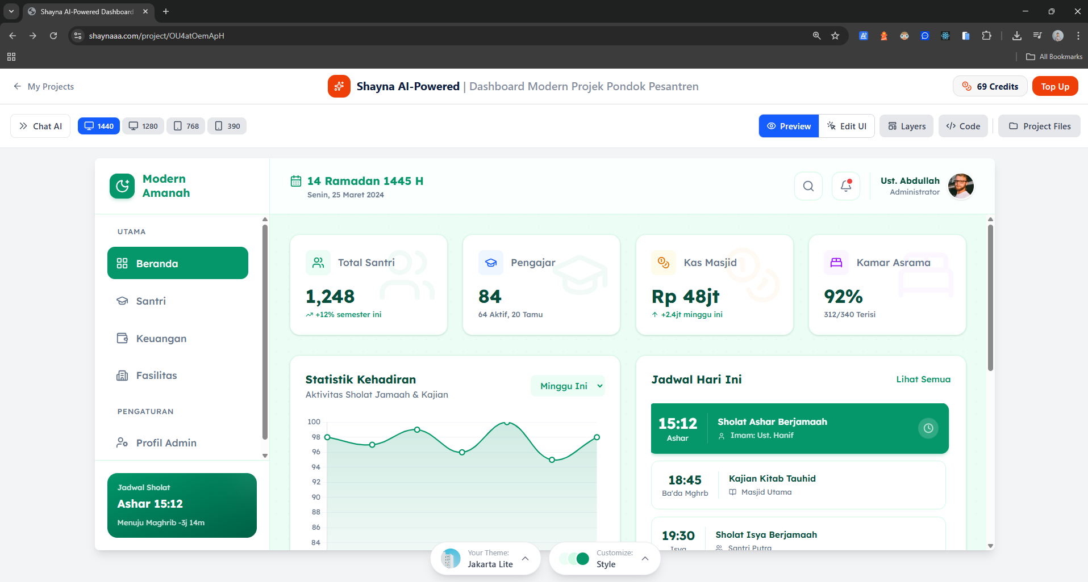
Task: Click the search magnifier icon in dashboard header
Action: coord(808,186)
